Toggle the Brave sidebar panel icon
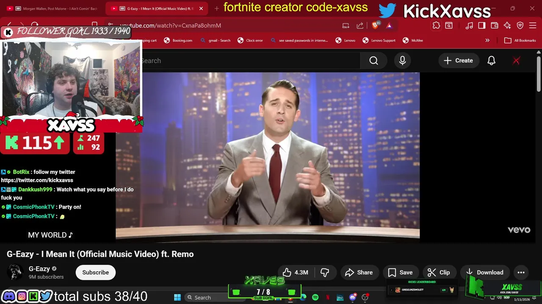The image size is (542, 304). tap(481, 26)
